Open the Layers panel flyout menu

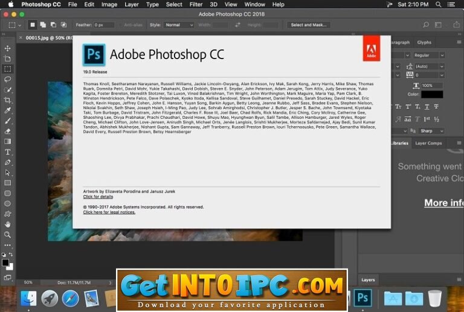click(459, 279)
